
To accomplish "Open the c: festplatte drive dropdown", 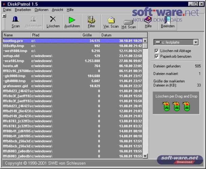I will point(195,42).
